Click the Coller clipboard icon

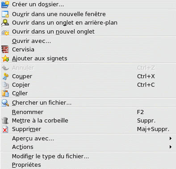pos(5,93)
